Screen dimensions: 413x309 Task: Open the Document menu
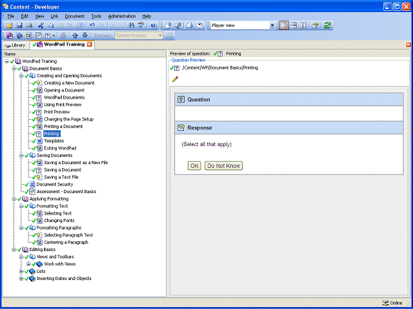[x=75, y=16]
